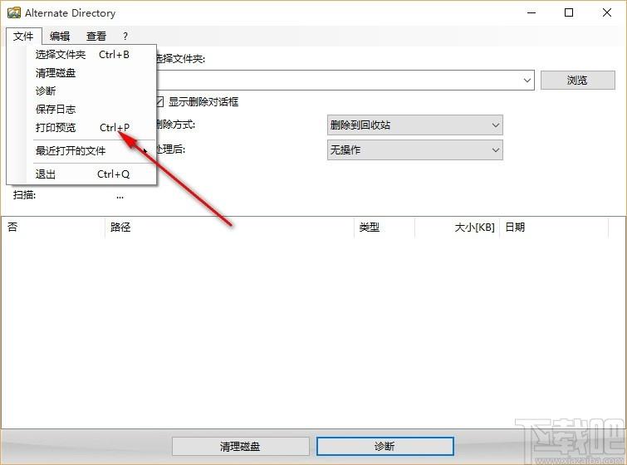Sort by the 类型 column header
The width and height of the screenshot is (627, 465).
pyautogui.click(x=385, y=227)
